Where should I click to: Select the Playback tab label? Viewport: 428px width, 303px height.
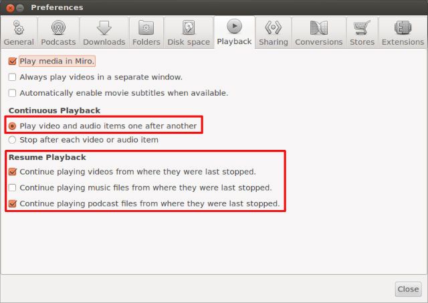point(234,41)
